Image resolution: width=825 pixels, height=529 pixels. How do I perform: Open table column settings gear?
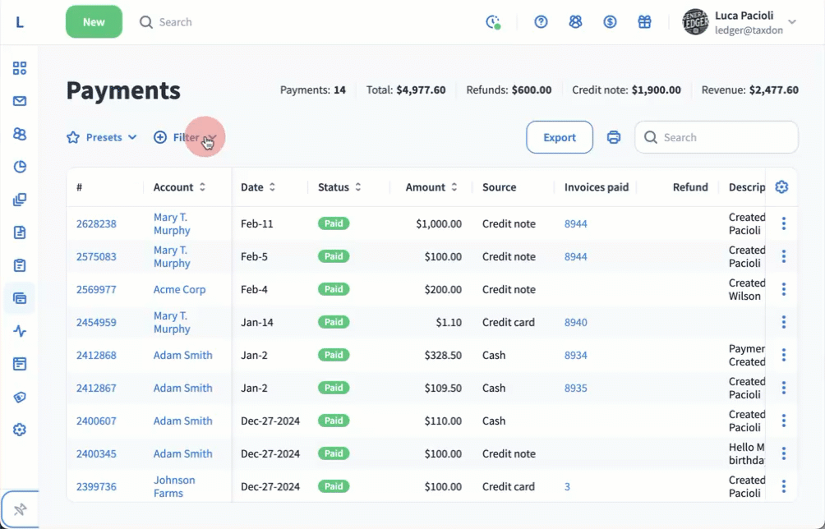[x=781, y=187]
